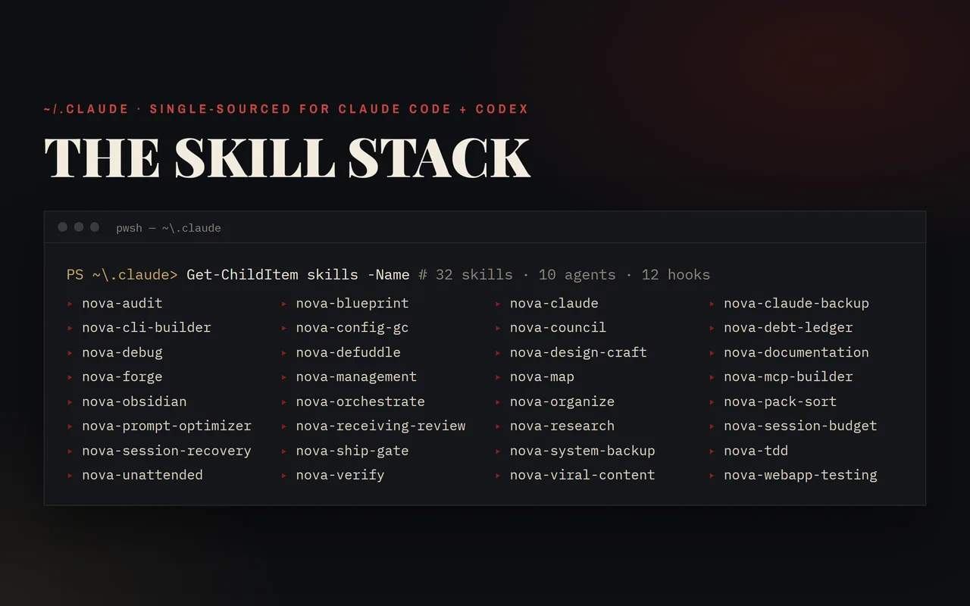Click the nova-audit skill name
The image size is (970, 606).
[x=122, y=303]
